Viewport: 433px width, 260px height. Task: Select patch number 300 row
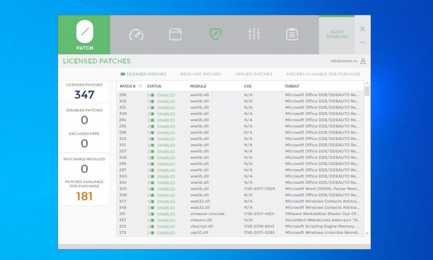(240, 176)
